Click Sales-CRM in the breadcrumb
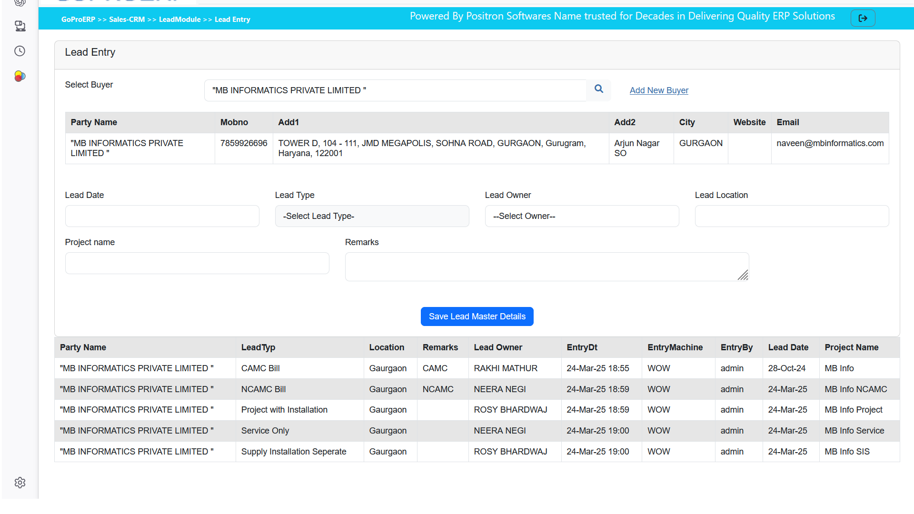 tap(127, 20)
